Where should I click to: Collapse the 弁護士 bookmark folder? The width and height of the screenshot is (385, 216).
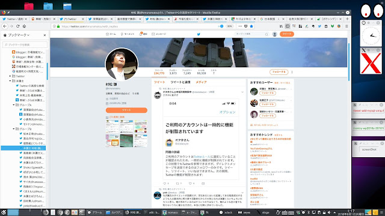(x=10, y=81)
